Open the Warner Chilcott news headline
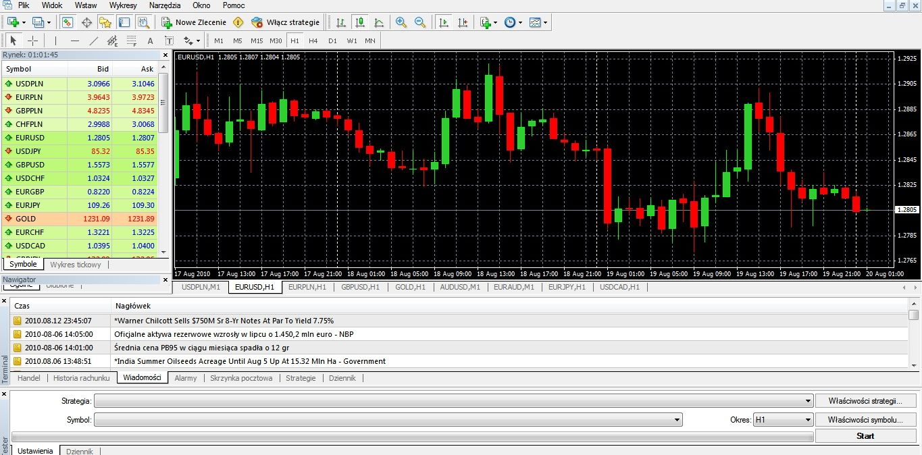The height and width of the screenshot is (455, 922). [x=224, y=321]
